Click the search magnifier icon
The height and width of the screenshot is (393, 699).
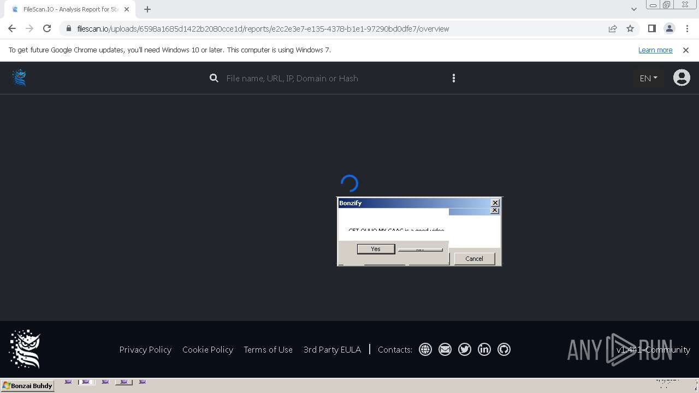(214, 78)
